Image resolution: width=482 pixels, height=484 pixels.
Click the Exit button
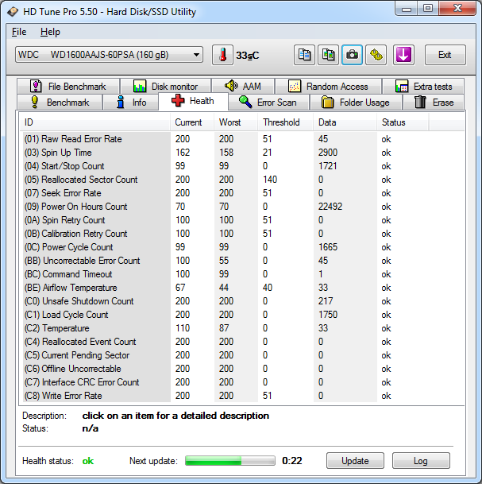click(445, 55)
